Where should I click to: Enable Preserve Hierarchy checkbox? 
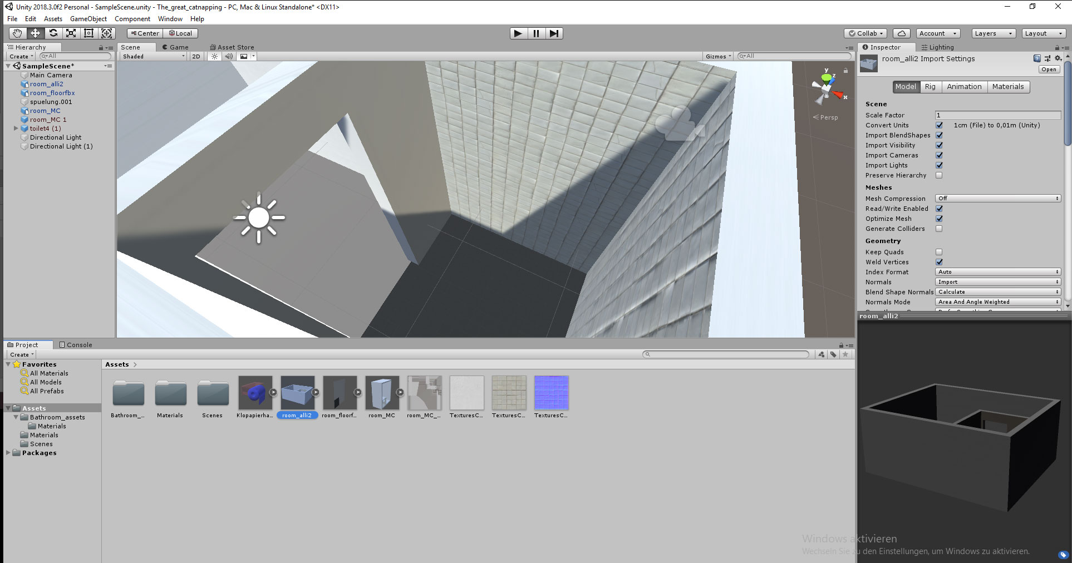(939, 175)
